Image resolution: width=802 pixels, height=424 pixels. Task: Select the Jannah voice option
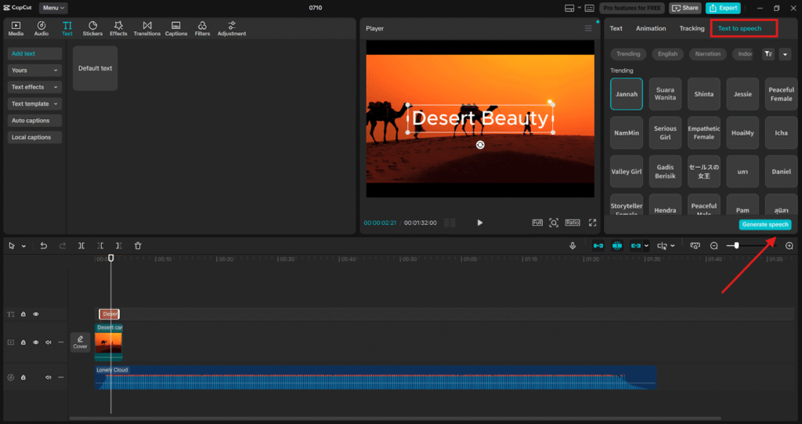coord(627,94)
